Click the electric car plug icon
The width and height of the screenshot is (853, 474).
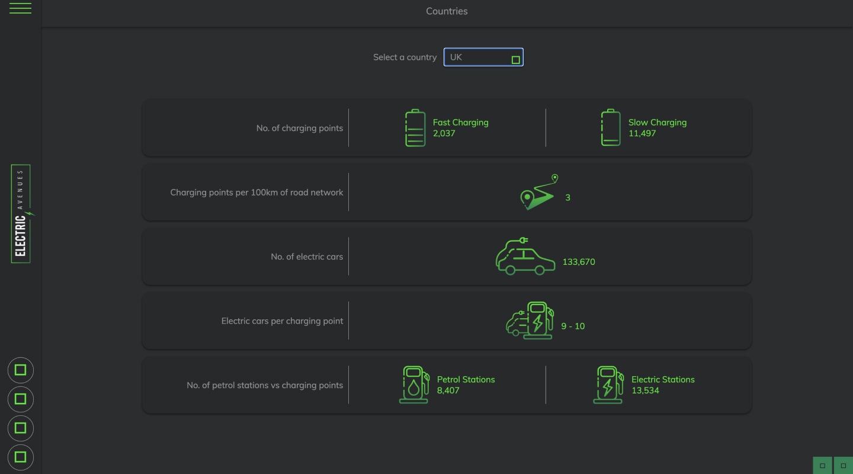[525, 256]
